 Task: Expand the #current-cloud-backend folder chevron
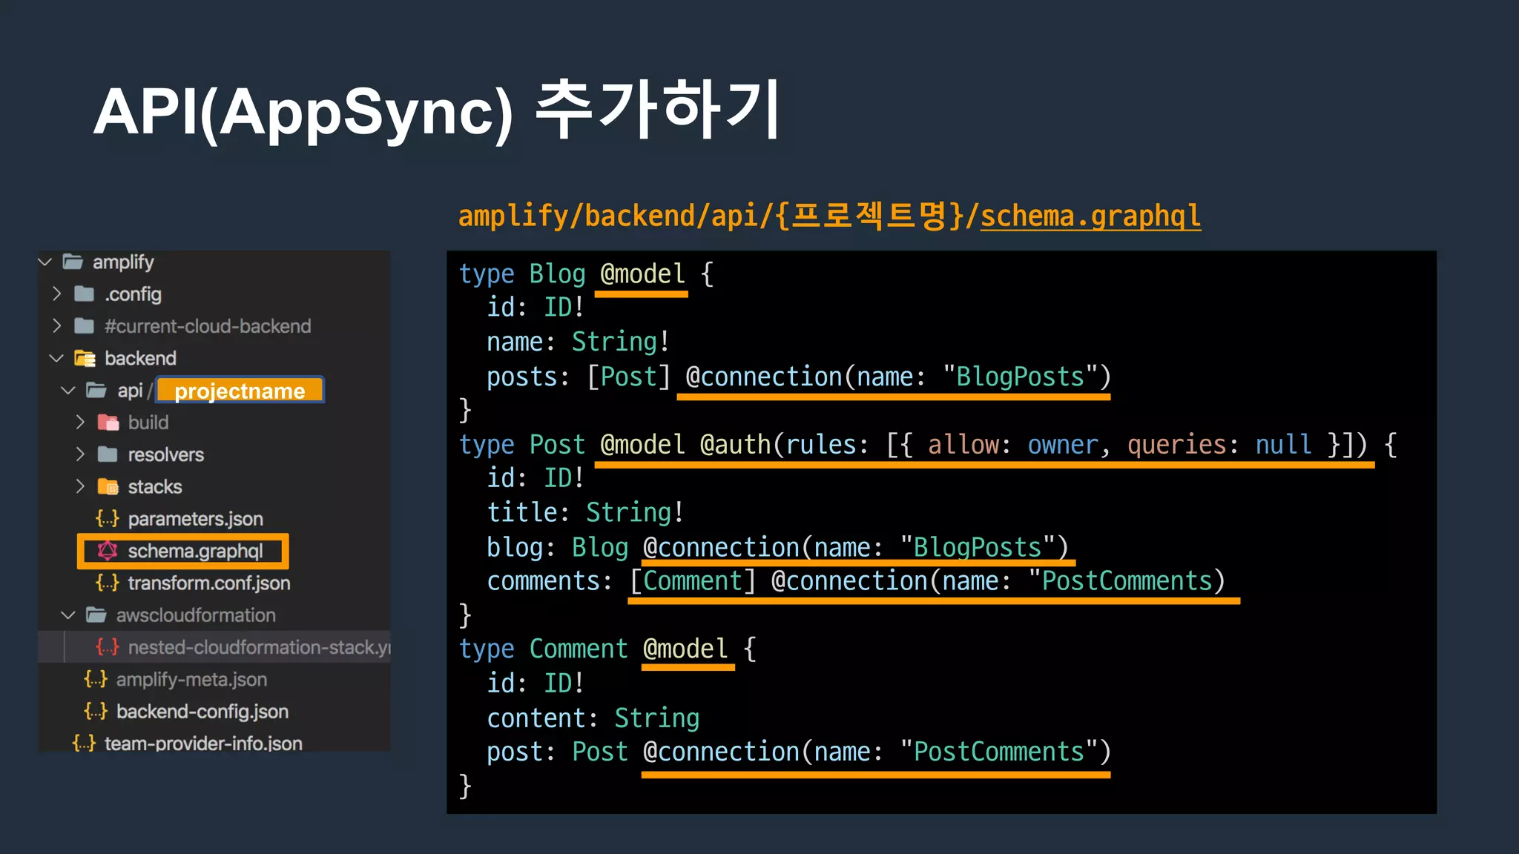coord(57,325)
